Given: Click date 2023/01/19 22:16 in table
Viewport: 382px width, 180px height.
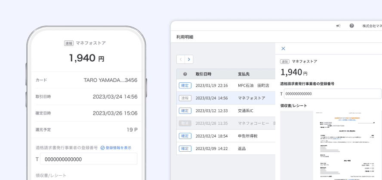Looking at the screenshot, I should (x=212, y=85).
